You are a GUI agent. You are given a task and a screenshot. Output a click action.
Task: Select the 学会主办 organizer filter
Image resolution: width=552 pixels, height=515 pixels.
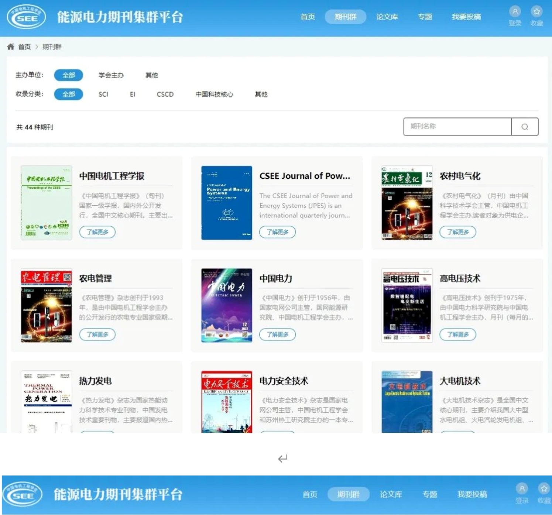pyautogui.click(x=111, y=75)
